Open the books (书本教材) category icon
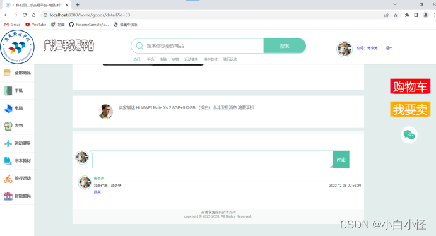This screenshot has height=236, width=436. click(x=8, y=161)
